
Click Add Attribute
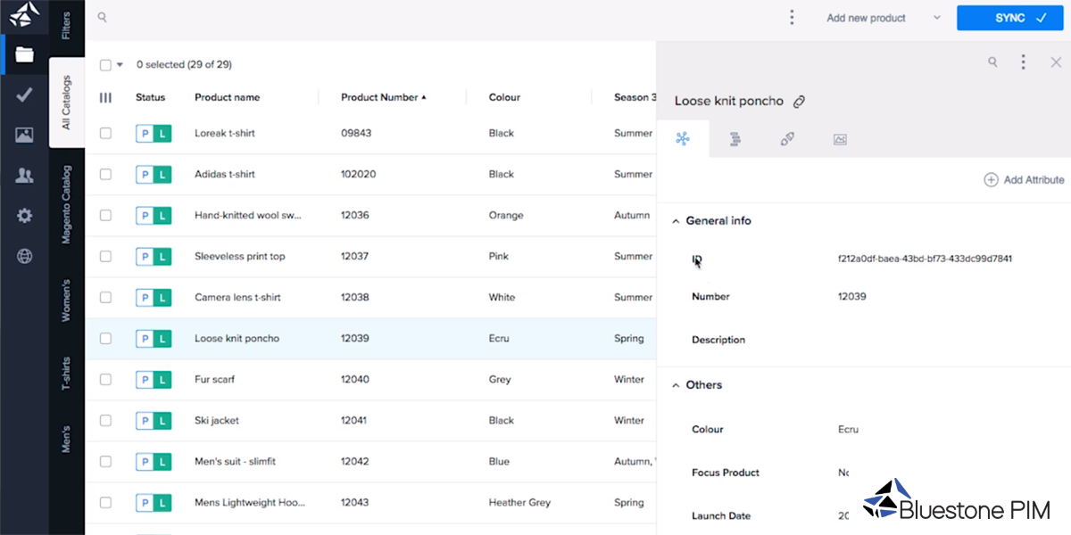click(1024, 180)
